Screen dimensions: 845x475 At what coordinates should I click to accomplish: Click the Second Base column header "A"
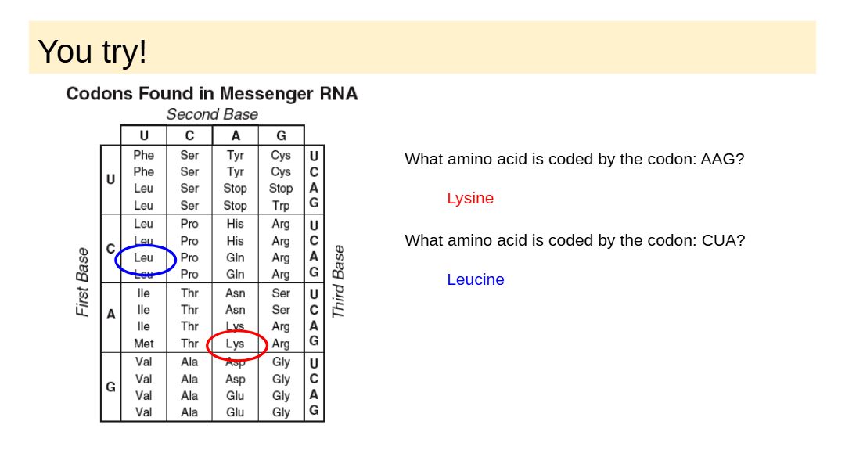tap(236, 135)
